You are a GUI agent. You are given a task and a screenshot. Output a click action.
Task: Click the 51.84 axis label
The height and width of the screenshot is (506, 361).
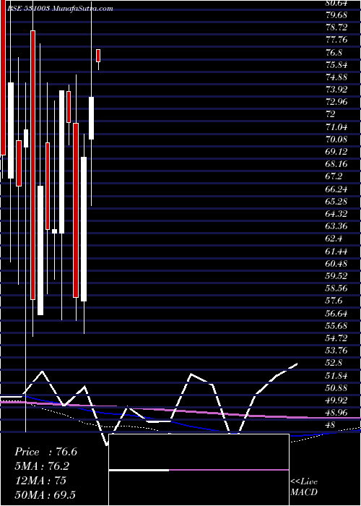[337, 375]
